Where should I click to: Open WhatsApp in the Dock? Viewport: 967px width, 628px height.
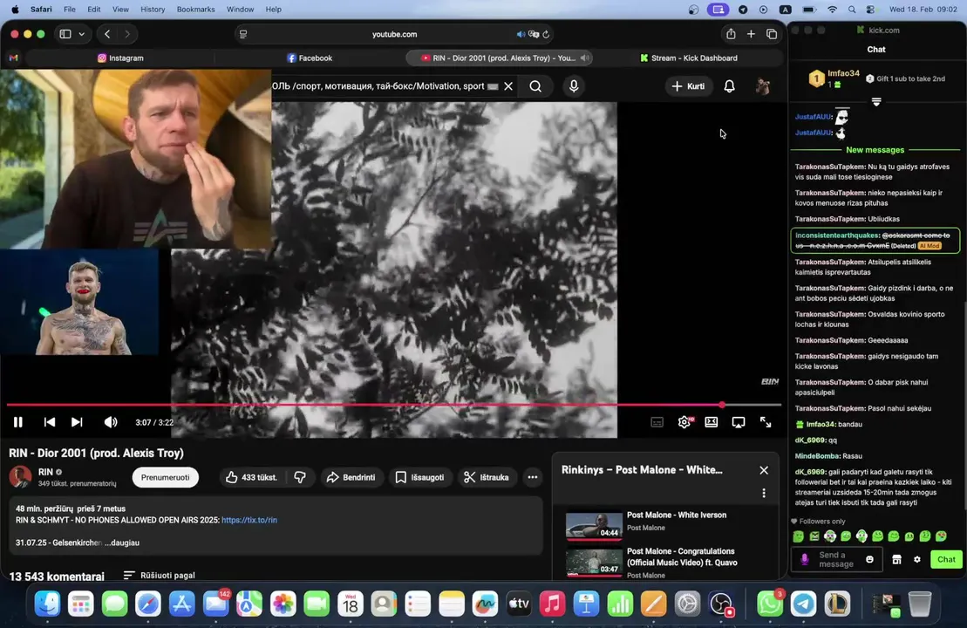coord(769,604)
